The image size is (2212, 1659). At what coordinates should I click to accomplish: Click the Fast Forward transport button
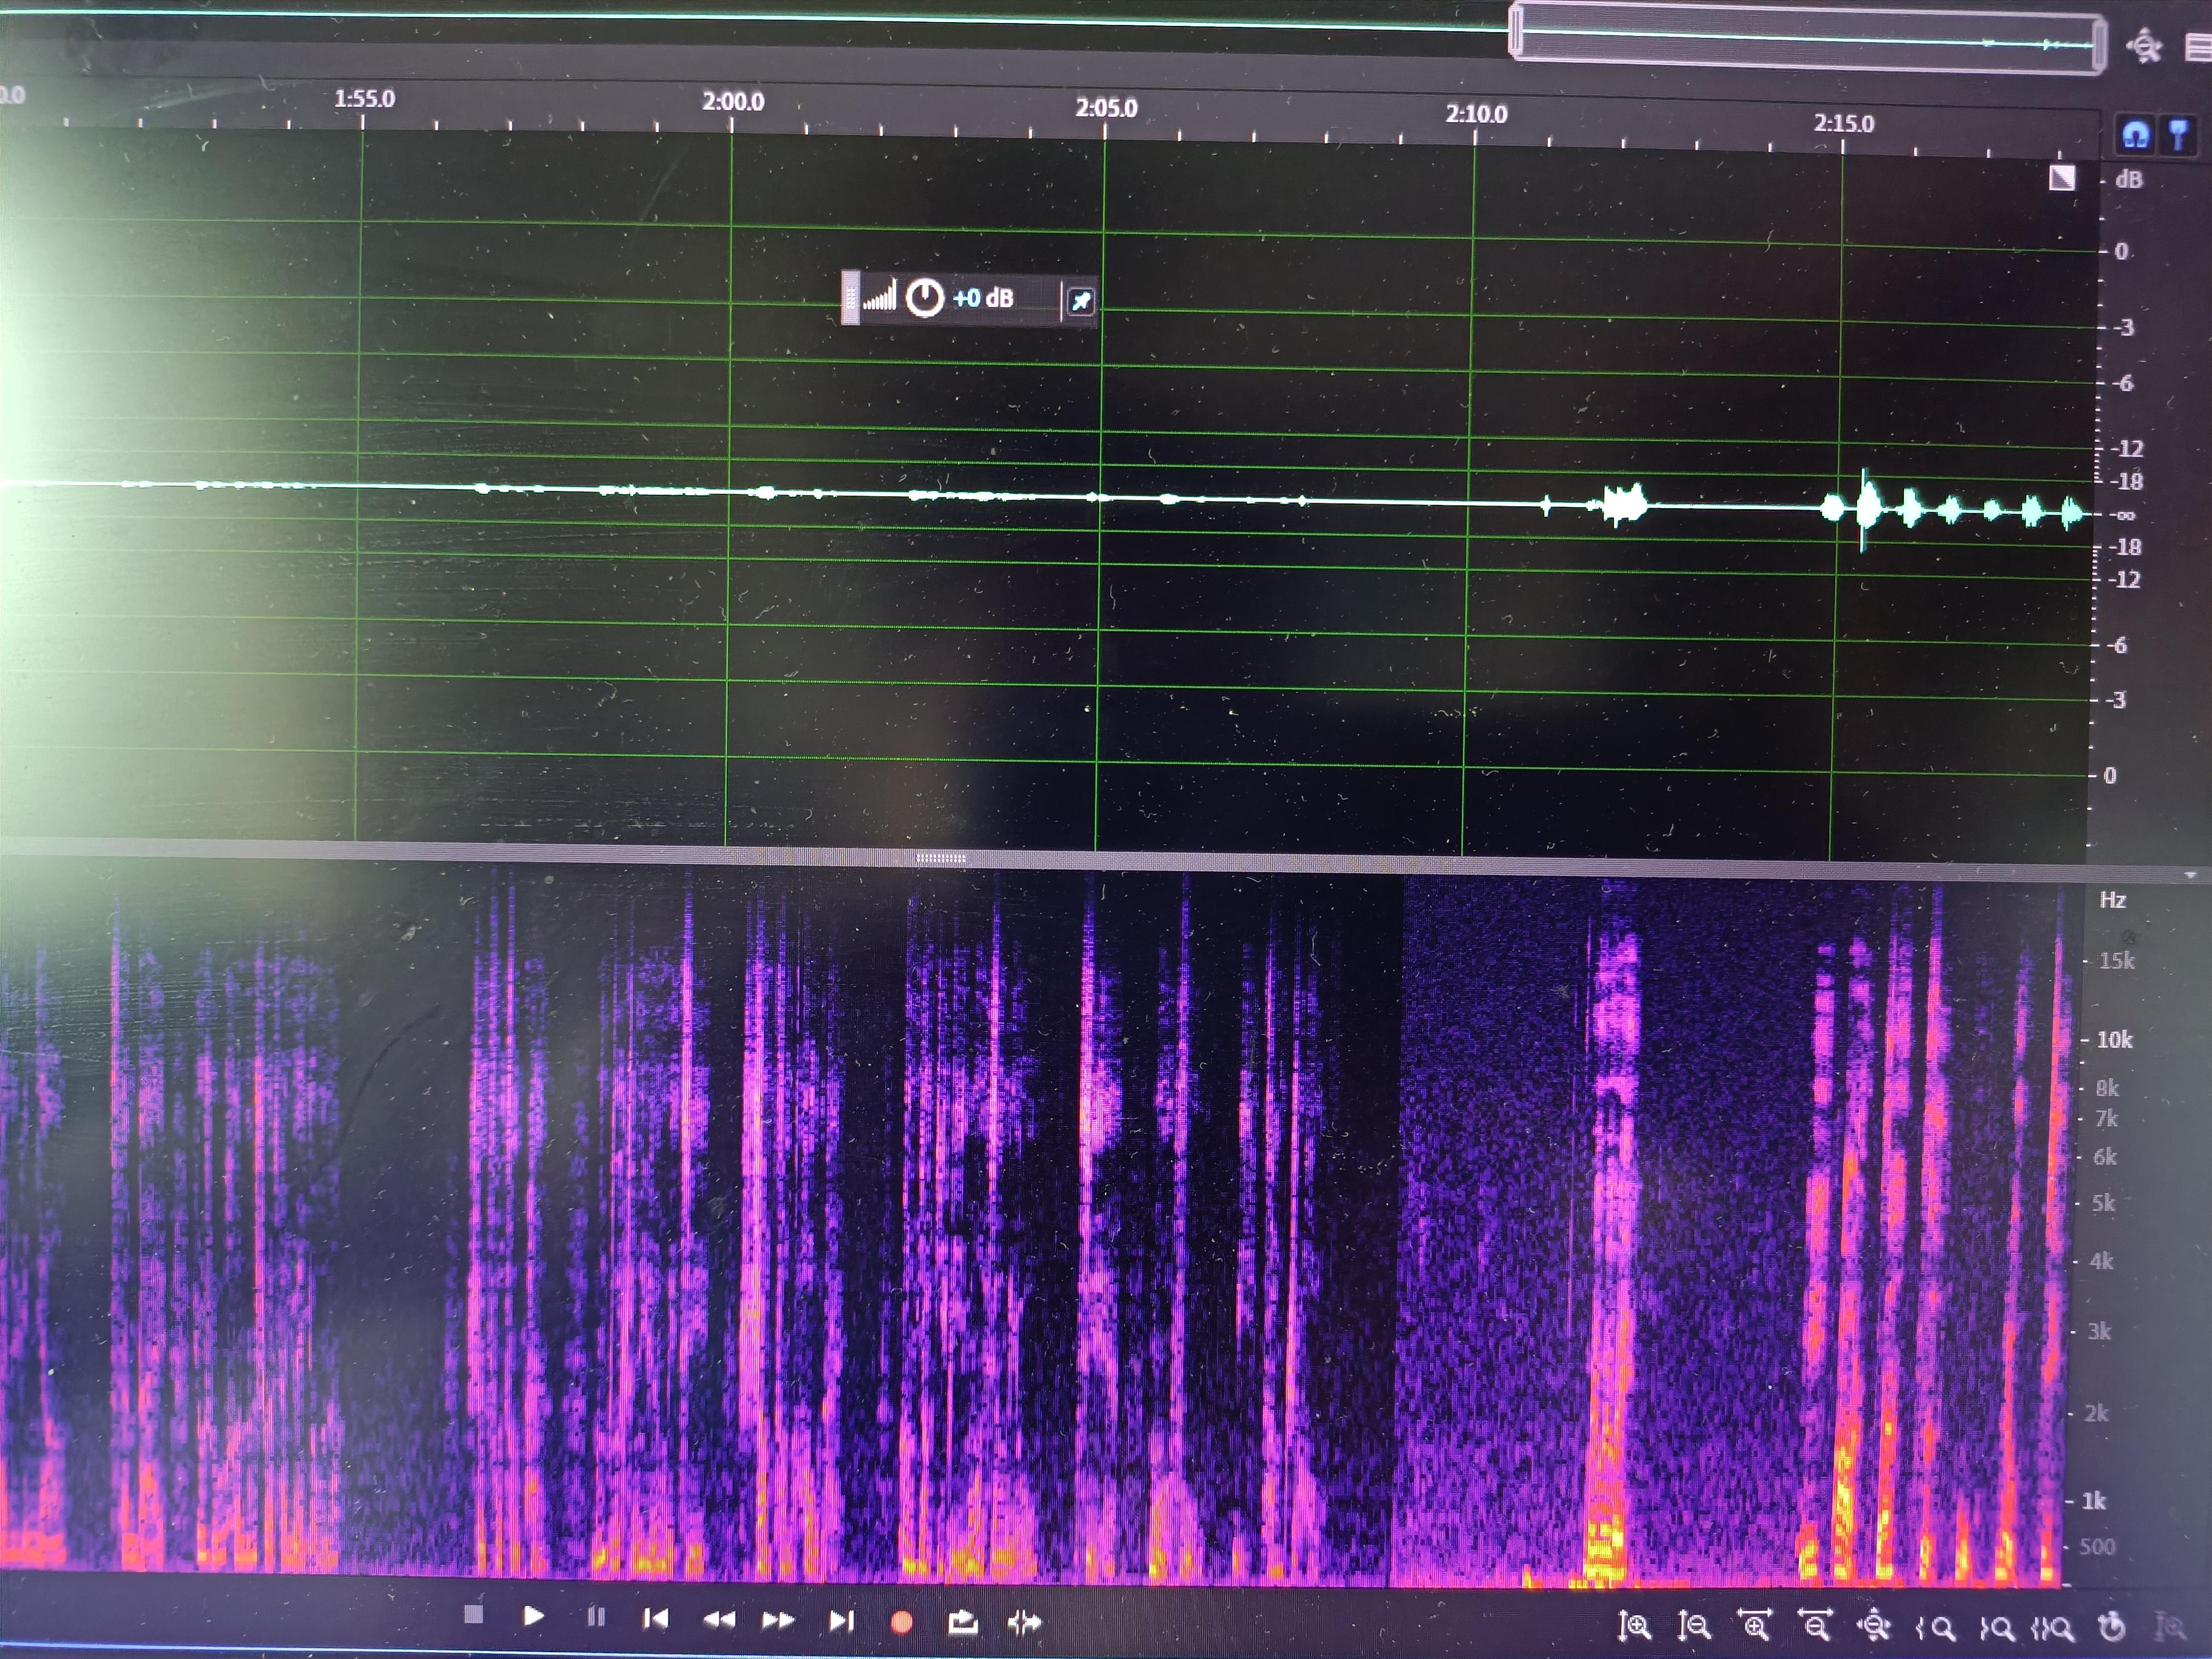[779, 1620]
